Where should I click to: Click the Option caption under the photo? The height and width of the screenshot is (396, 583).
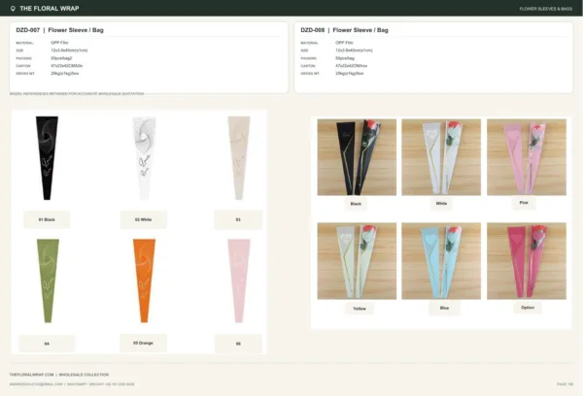pyautogui.click(x=528, y=308)
